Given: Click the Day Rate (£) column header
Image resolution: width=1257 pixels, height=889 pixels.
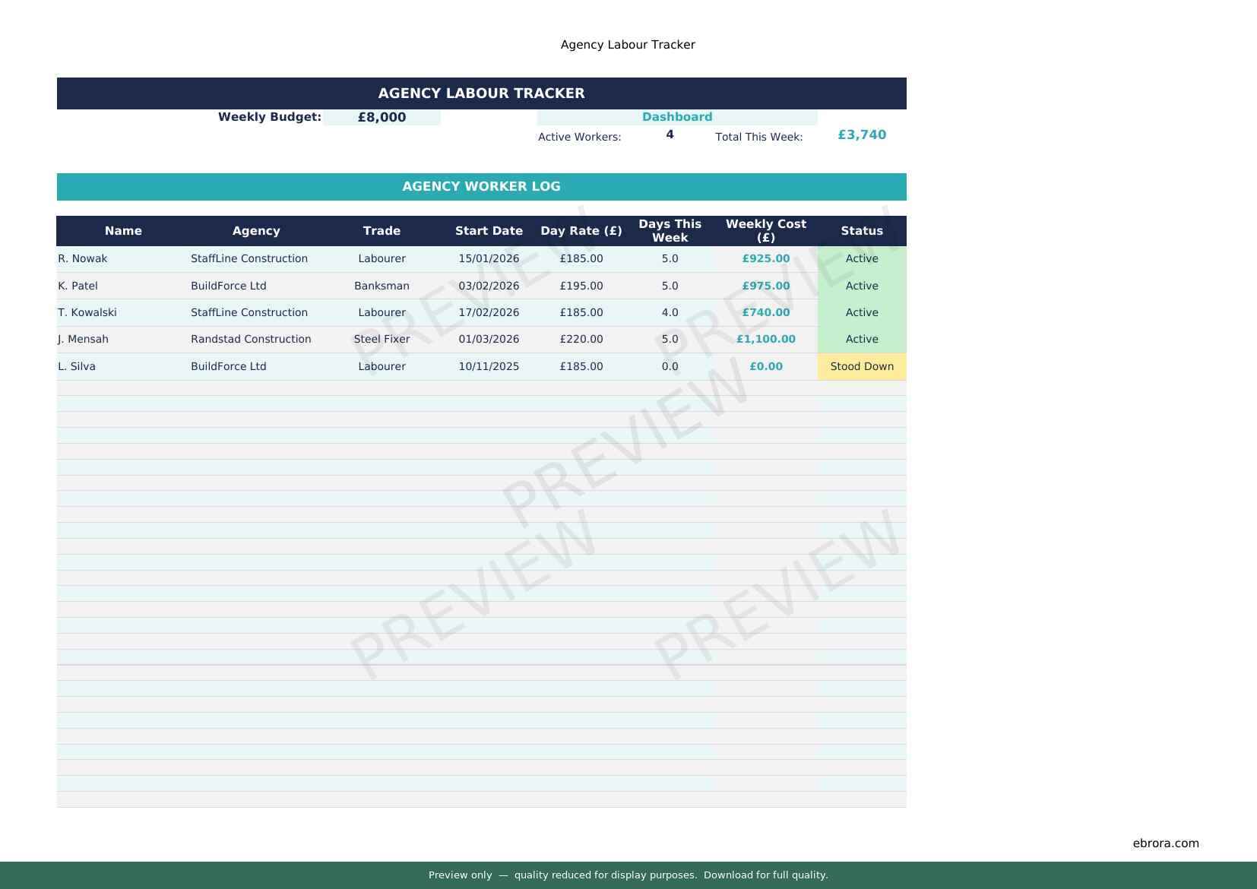Looking at the screenshot, I should click(x=581, y=231).
